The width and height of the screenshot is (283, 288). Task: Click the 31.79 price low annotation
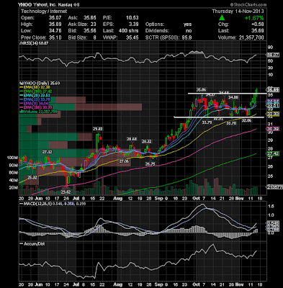pyautogui.click(x=207, y=122)
